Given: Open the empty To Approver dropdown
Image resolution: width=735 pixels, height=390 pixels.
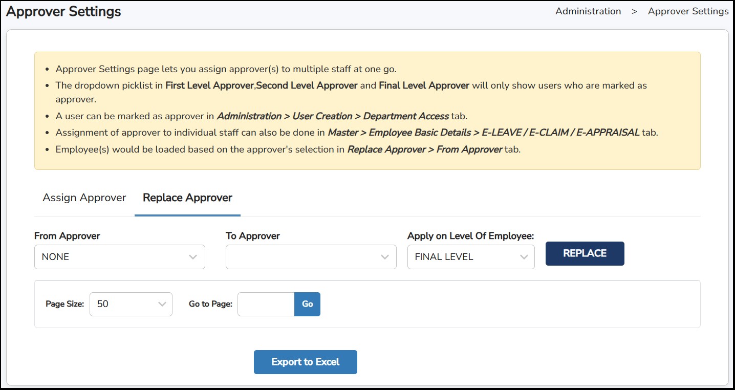Looking at the screenshot, I should tap(311, 256).
